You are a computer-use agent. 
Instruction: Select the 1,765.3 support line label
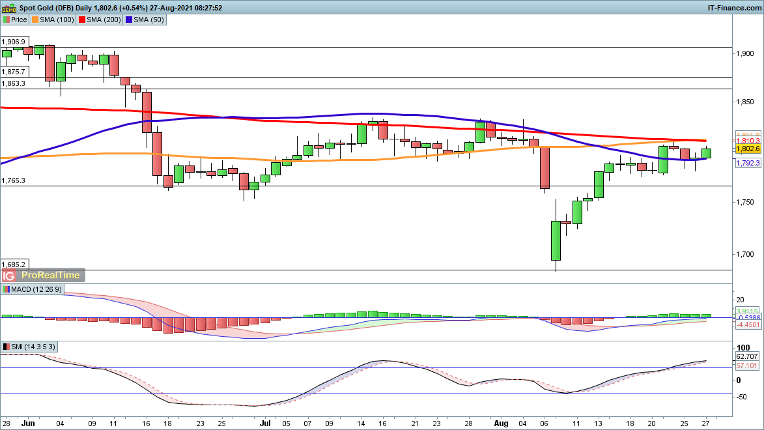coord(14,180)
